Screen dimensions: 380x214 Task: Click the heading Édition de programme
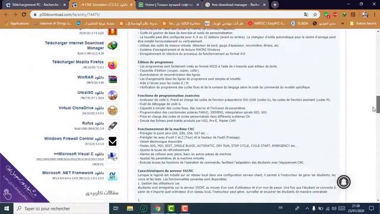click(156, 62)
